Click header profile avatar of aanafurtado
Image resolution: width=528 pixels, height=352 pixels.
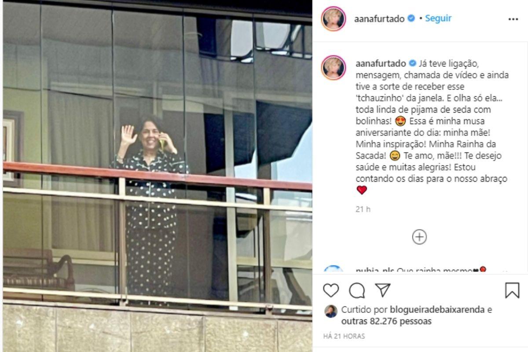click(x=334, y=18)
